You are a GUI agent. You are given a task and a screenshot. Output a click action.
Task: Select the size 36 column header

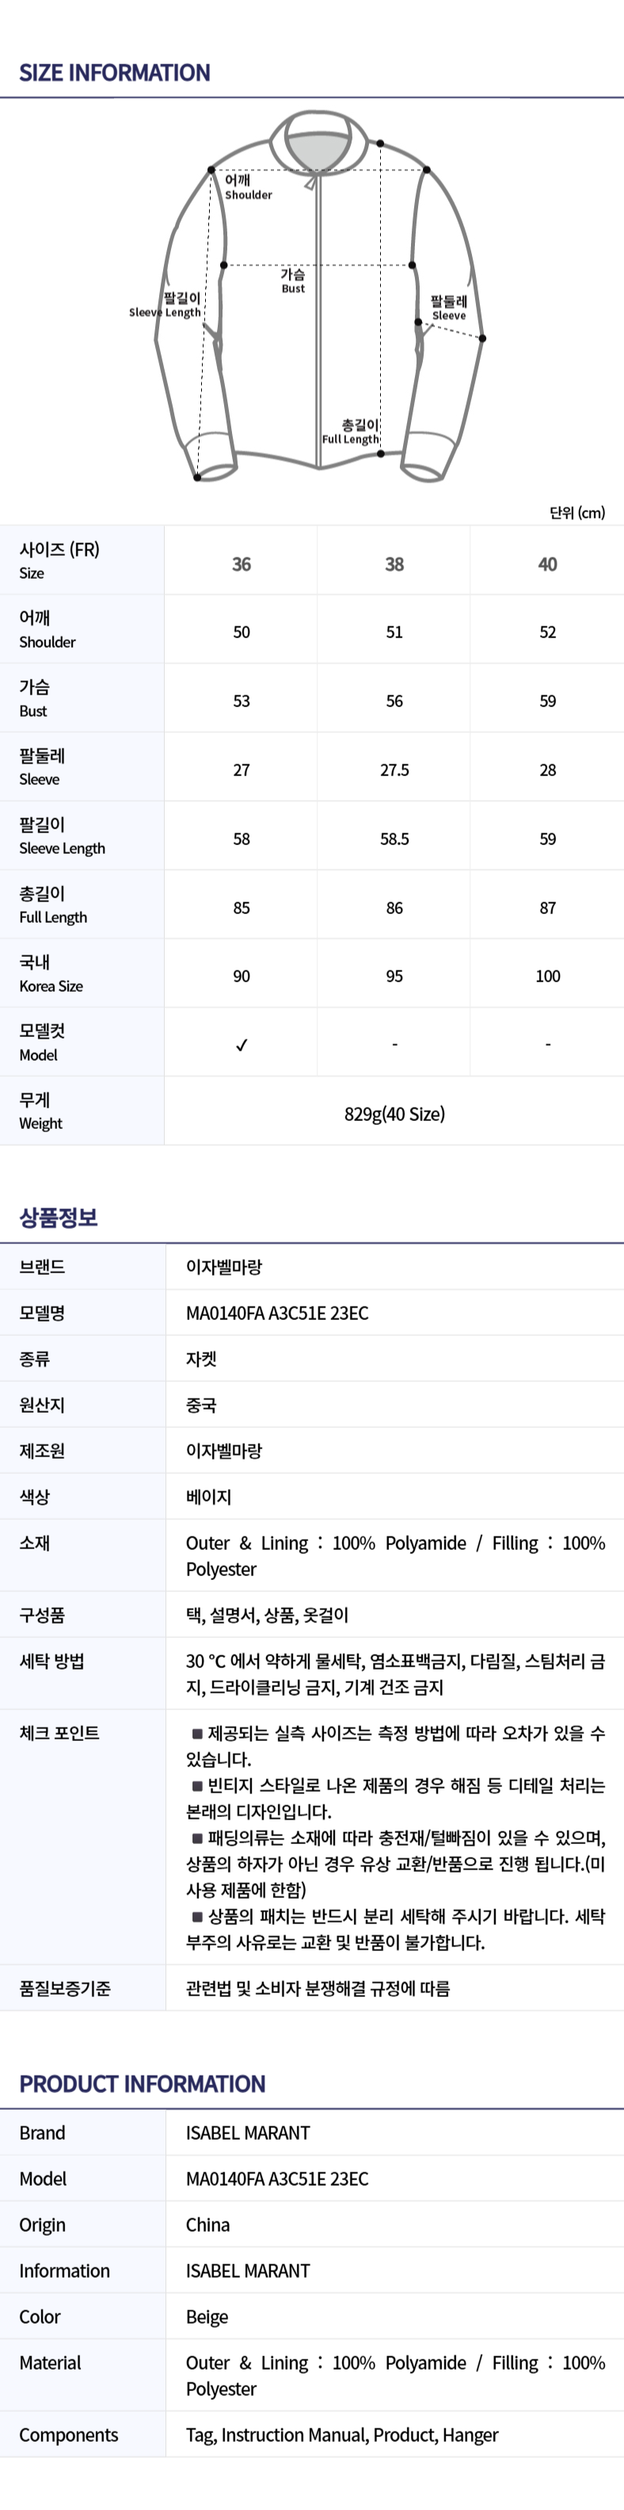(242, 564)
